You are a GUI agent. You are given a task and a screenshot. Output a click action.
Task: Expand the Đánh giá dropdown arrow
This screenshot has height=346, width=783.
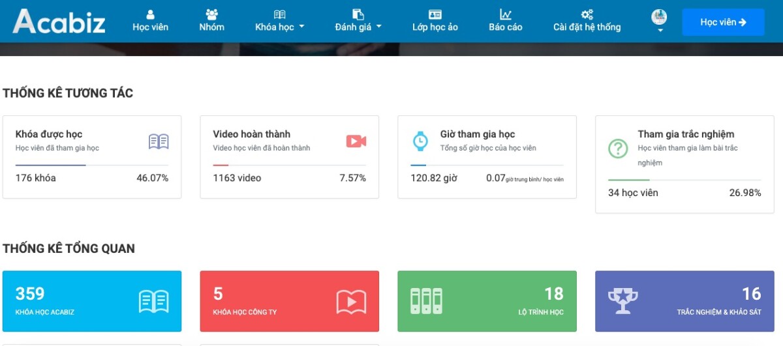click(x=378, y=27)
